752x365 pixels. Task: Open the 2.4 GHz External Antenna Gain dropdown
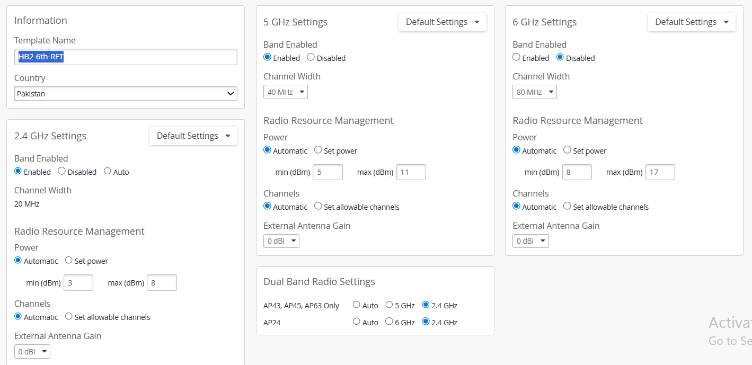pos(32,352)
